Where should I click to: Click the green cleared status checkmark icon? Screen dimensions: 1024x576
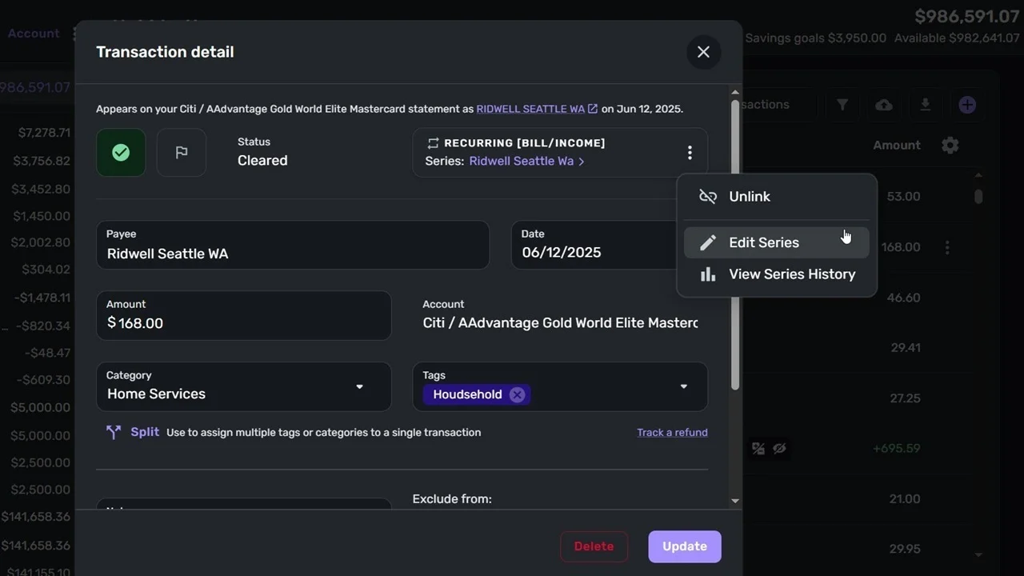click(x=121, y=152)
